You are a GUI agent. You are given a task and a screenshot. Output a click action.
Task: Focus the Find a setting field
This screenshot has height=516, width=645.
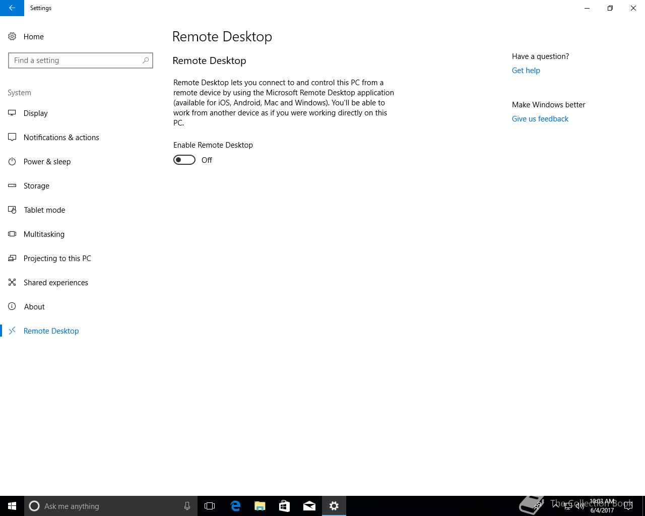tap(81, 60)
